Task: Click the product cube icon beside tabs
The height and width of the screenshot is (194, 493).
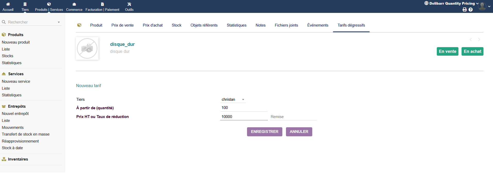Action: 79,25
